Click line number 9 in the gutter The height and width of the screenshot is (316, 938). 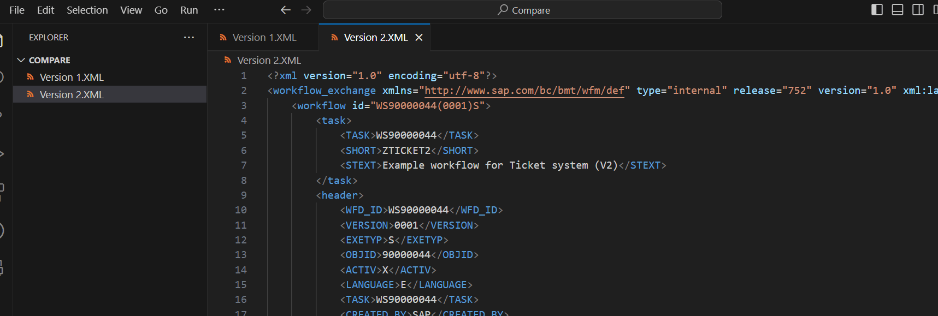tap(244, 195)
